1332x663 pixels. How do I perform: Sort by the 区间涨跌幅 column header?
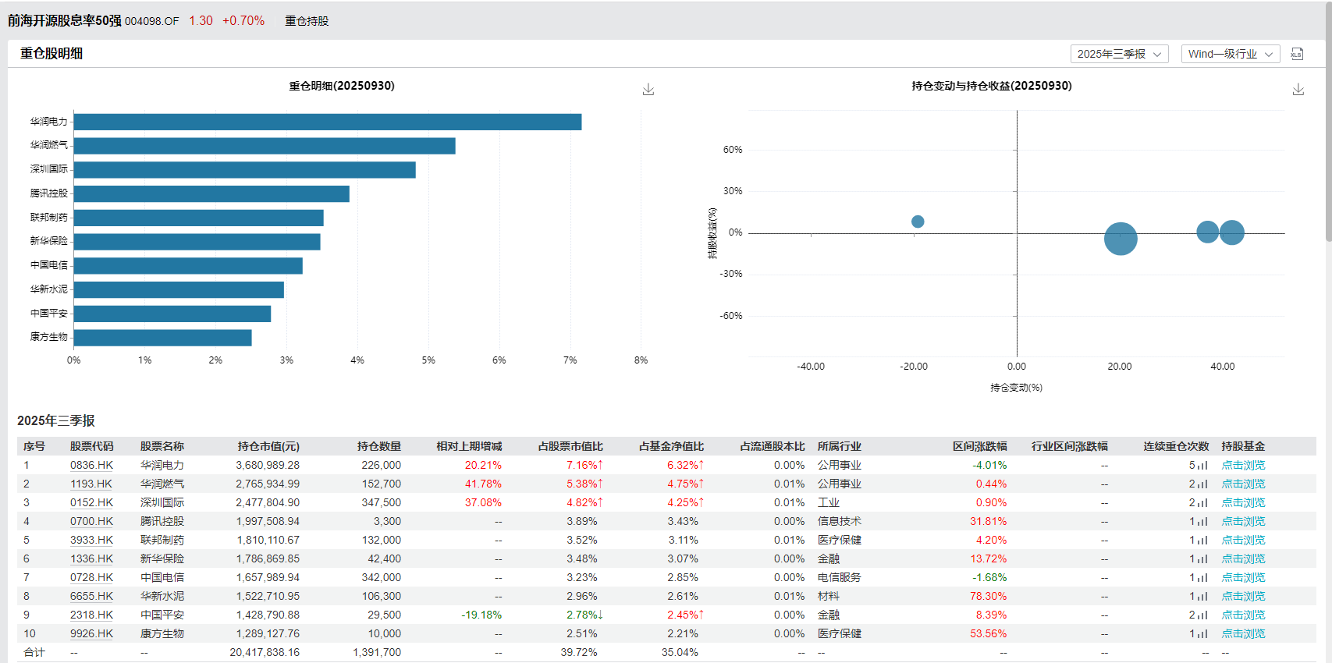pyautogui.click(x=979, y=447)
